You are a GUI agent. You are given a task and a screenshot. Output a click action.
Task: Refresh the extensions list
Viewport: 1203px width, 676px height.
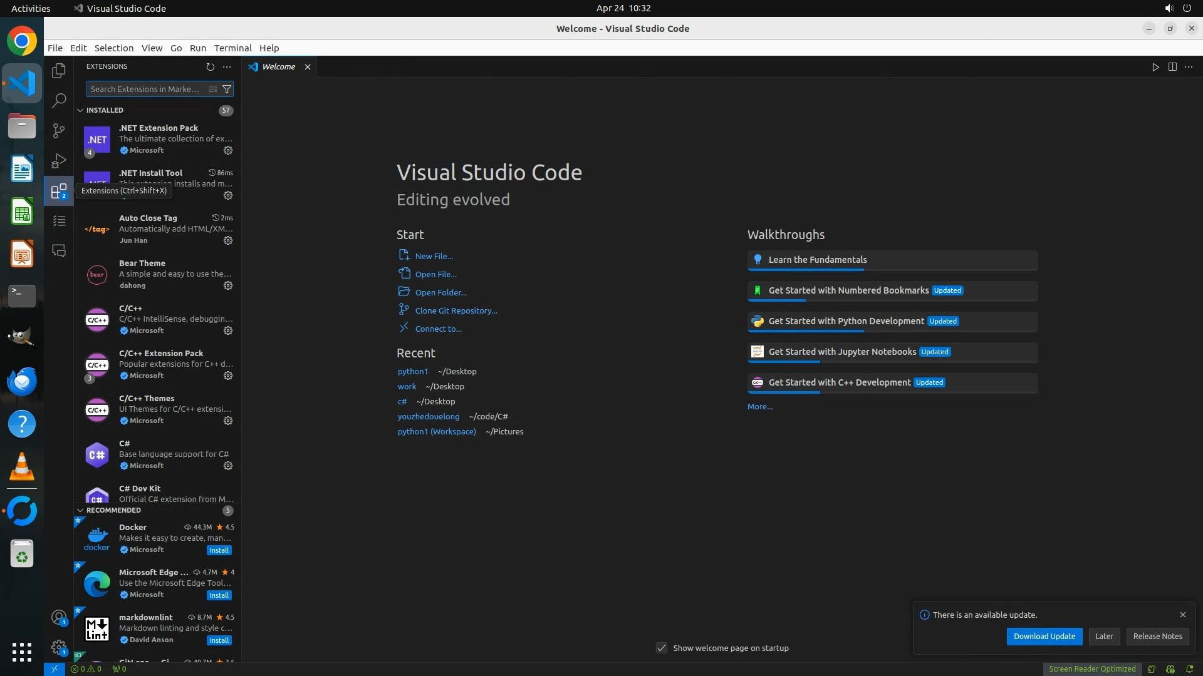coord(211,66)
